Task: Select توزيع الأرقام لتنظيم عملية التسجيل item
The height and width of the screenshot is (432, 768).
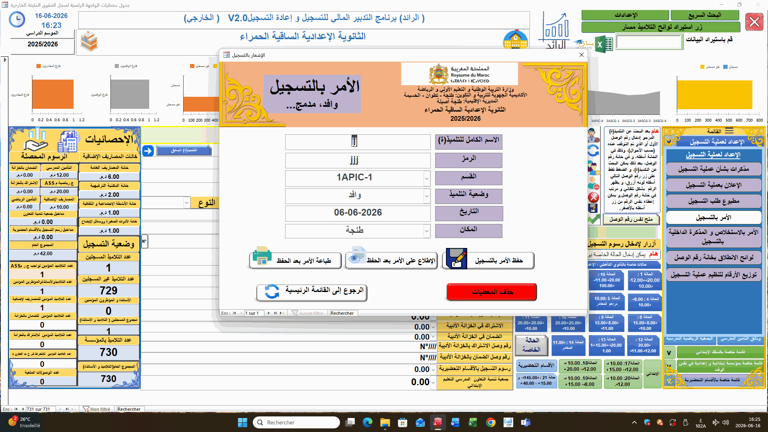Action: (x=714, y=275)
